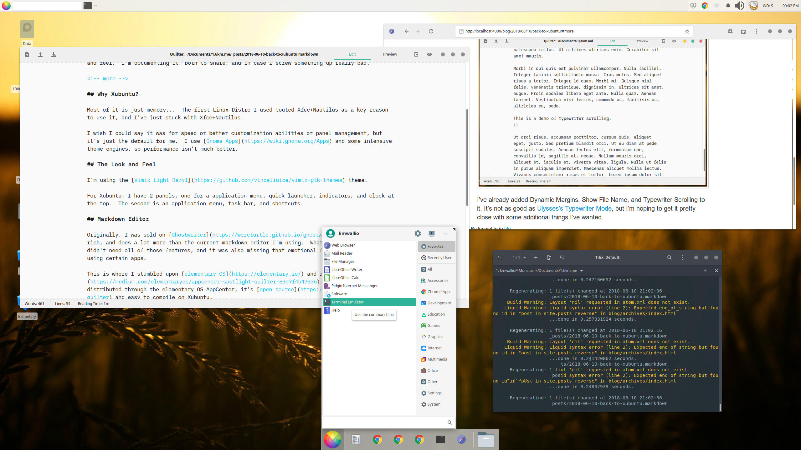Click the volume speaker tray icon

point(739,6)
